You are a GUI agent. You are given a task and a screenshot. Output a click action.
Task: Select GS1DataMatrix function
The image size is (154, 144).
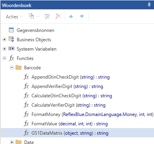click(x=70, y=133)
